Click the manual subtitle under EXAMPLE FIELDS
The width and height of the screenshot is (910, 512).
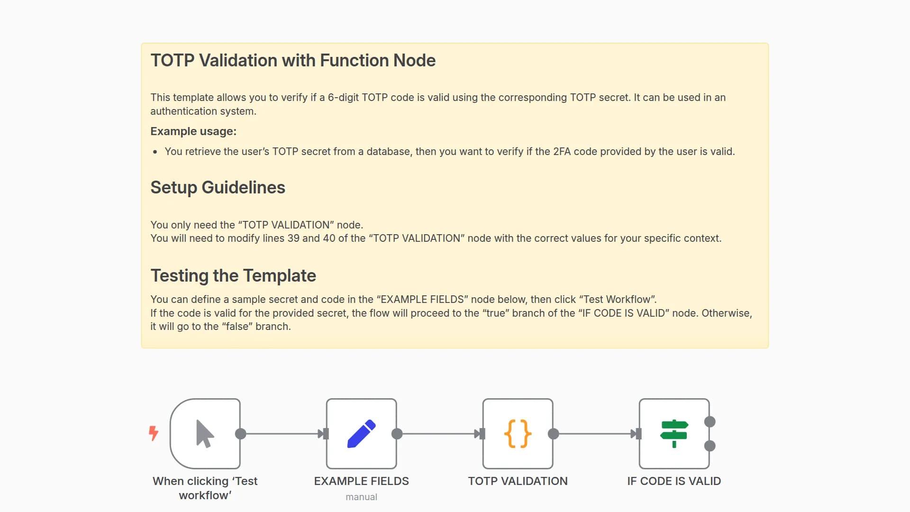point(361,497)
